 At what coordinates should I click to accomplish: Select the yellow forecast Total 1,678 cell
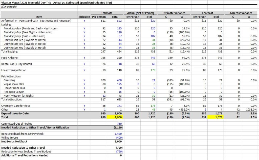215,117
